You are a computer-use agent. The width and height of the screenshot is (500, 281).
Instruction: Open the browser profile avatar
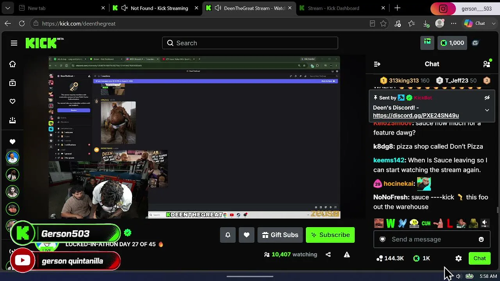click(439, 23)
